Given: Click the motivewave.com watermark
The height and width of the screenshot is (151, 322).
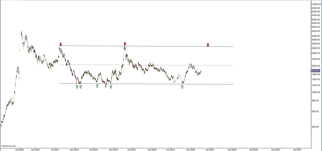Looking at the screenshot, I should coord(9,146).
